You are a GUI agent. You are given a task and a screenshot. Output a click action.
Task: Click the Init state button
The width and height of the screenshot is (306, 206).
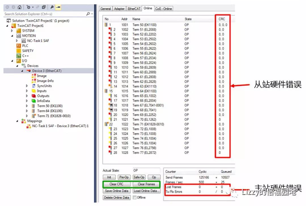pos(109,177)
